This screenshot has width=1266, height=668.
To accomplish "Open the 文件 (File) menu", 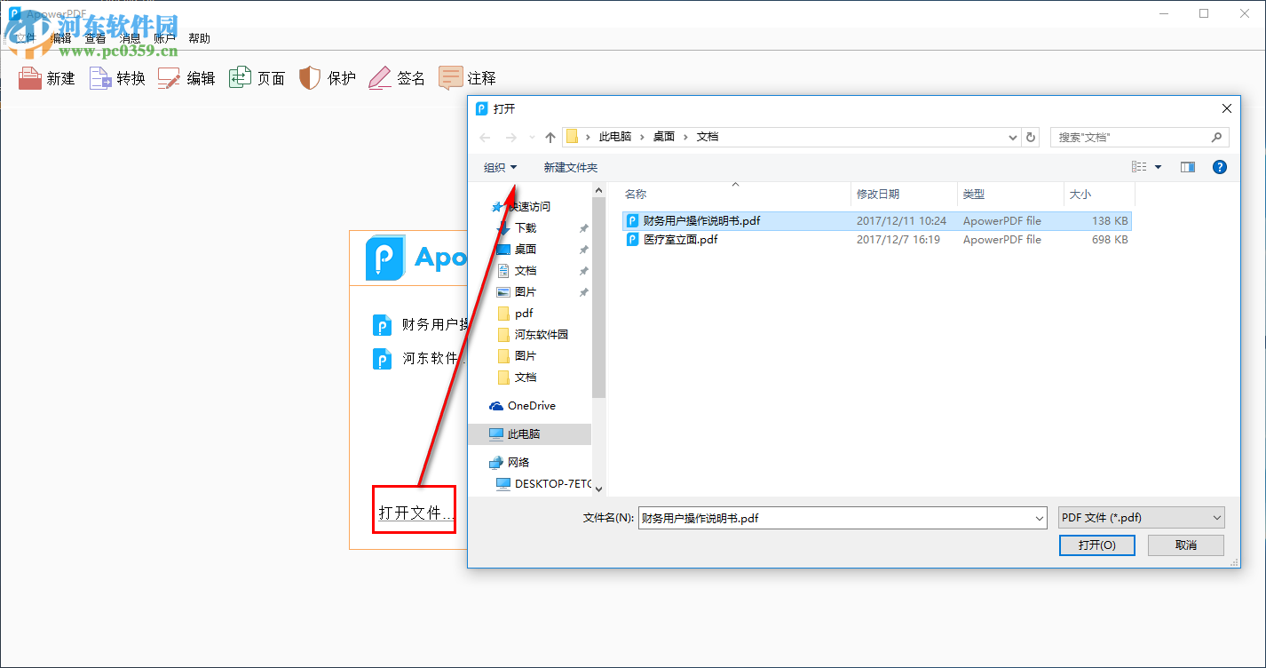I will (24, 37).
